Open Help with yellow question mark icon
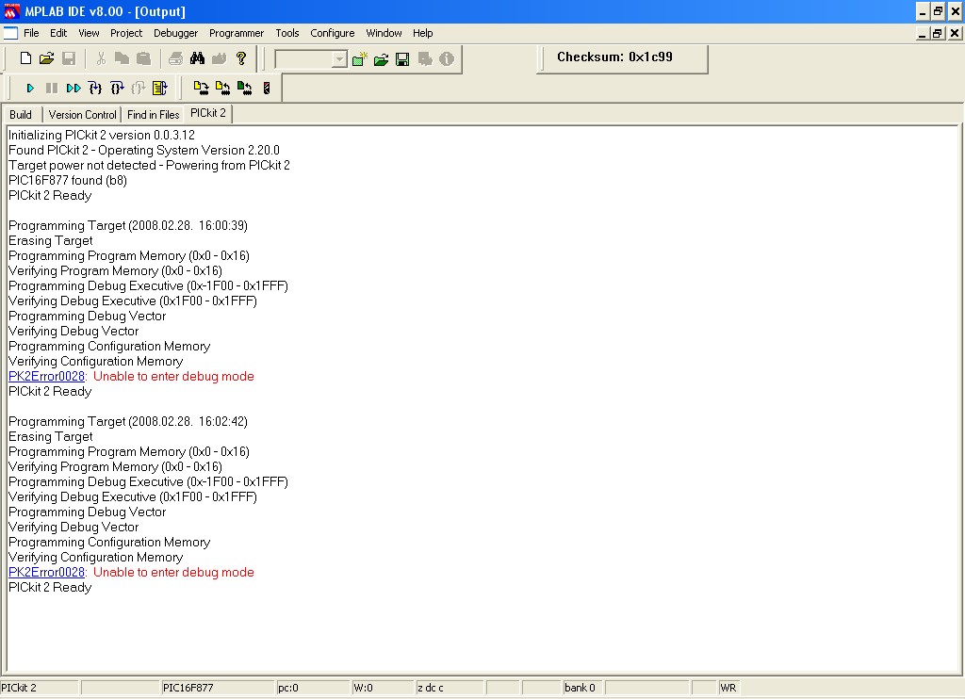Image resolution: width=965 pixels, height=699 pixels. [241, 58]
